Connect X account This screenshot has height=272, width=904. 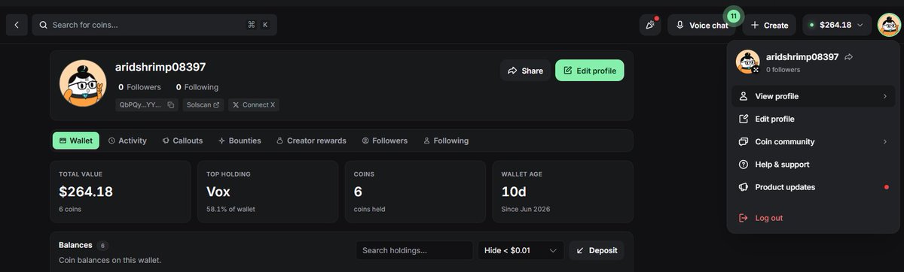point(253,104)
